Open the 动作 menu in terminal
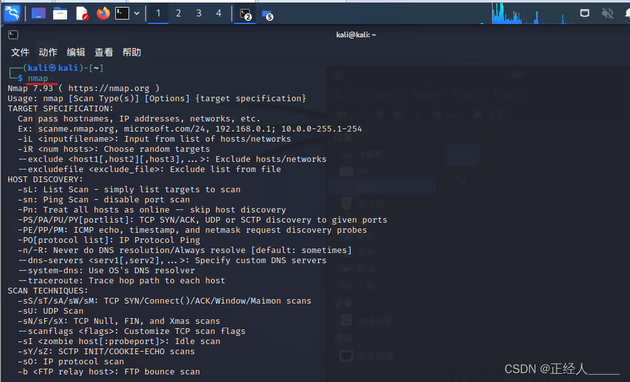 [x=48, y=52]
